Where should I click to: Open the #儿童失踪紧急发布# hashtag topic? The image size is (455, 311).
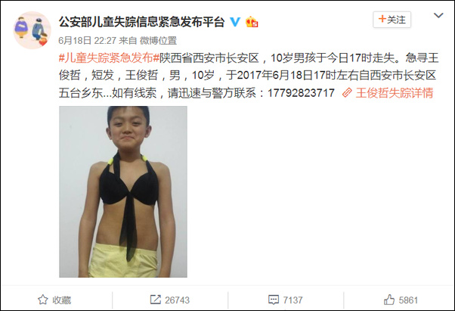click(109, 58)
